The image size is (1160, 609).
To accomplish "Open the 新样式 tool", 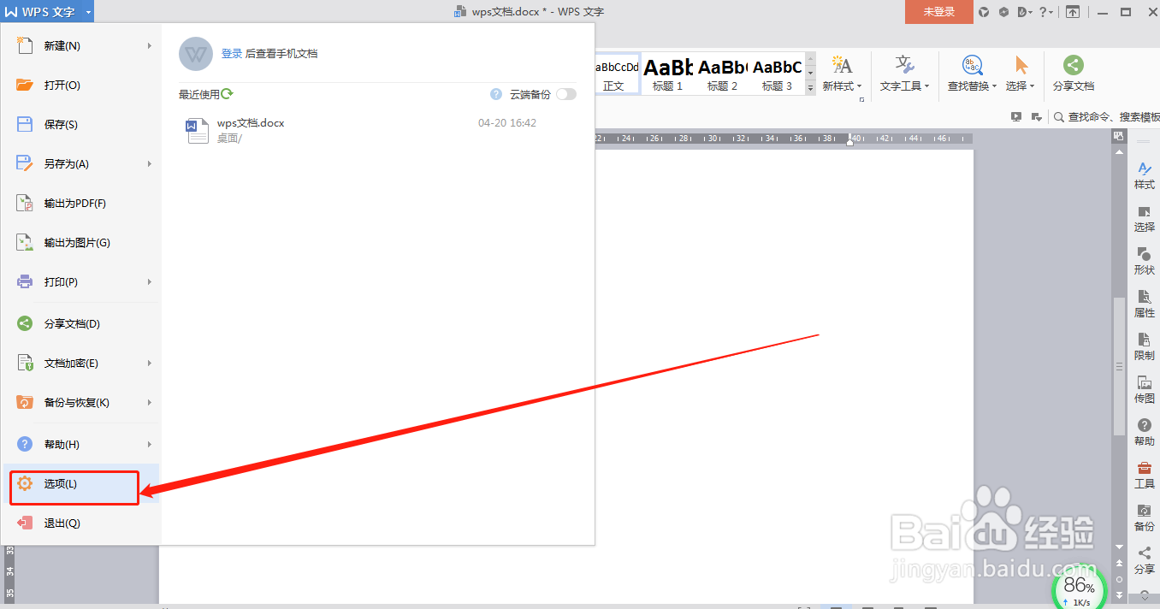I will (842, 74).
